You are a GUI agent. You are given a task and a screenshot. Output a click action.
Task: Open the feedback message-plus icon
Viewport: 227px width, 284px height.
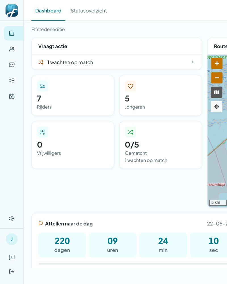point(12,257)
